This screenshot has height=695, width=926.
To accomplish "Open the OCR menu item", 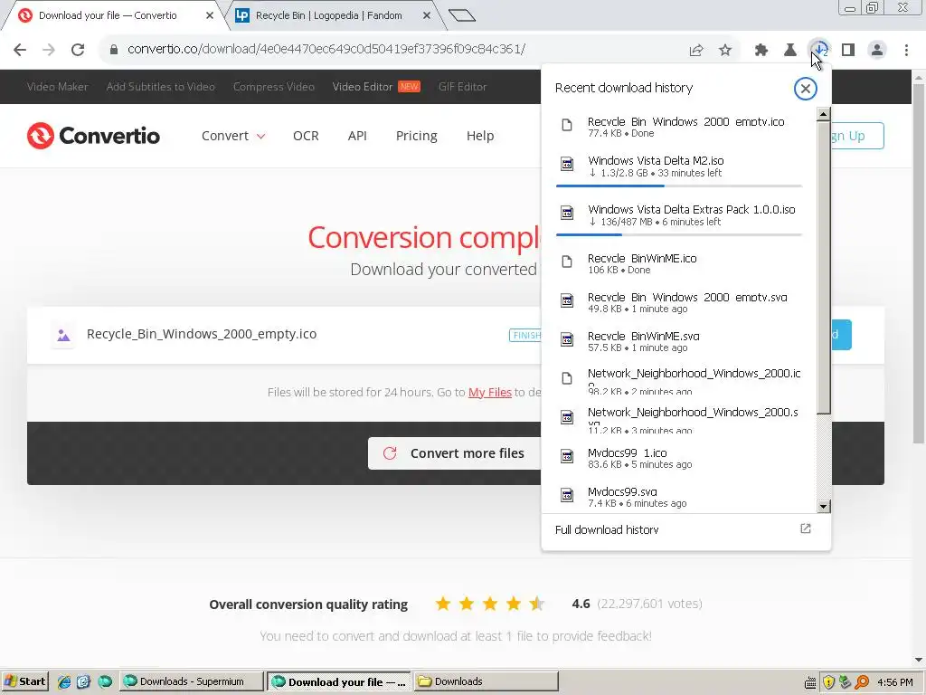I will (x=306, y=136).
